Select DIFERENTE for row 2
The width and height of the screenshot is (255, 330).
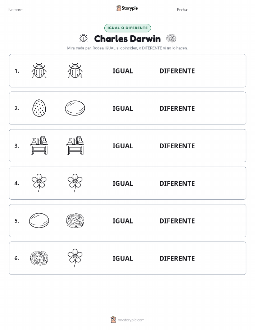click(177, 108)
